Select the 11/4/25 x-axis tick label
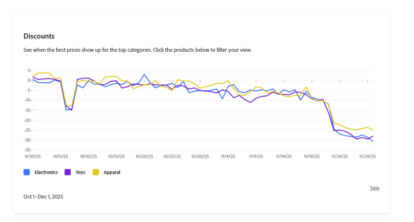Image resolution: width=414 pixels, height=222 pixels. 228,157
